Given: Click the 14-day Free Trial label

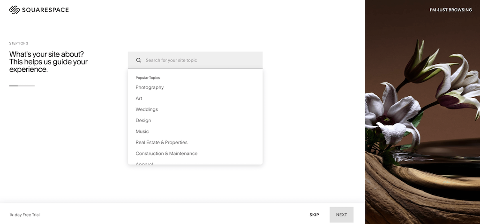Looking at the screenshot, I should (24, 215).
